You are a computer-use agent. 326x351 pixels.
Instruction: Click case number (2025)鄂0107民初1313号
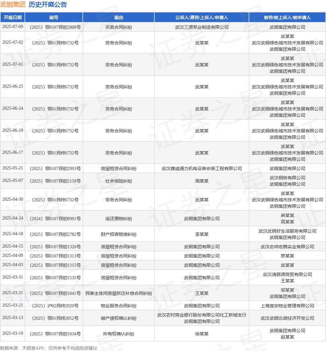(55, 256)
